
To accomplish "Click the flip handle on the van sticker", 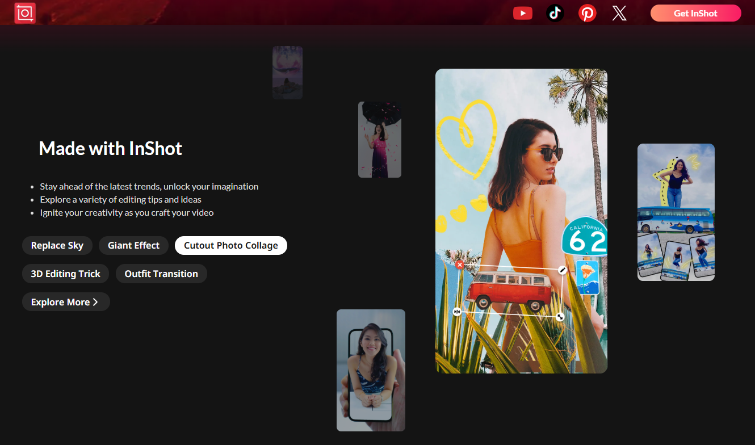I will pyautogui.click(x=457, y=312).
